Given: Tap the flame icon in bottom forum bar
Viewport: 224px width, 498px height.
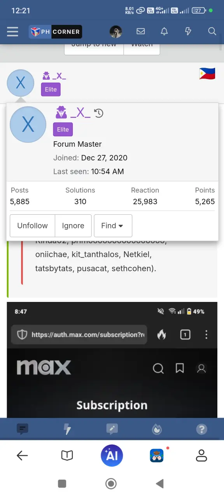Looking at the screenshot, I should 157,429.
